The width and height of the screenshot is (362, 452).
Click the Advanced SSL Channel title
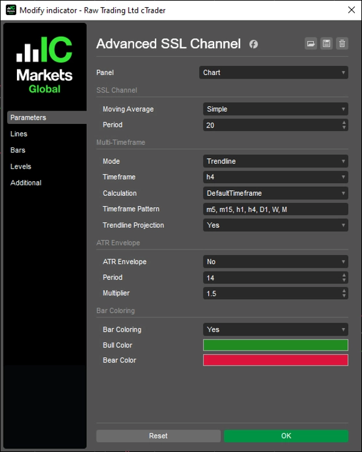pos(168,44)
